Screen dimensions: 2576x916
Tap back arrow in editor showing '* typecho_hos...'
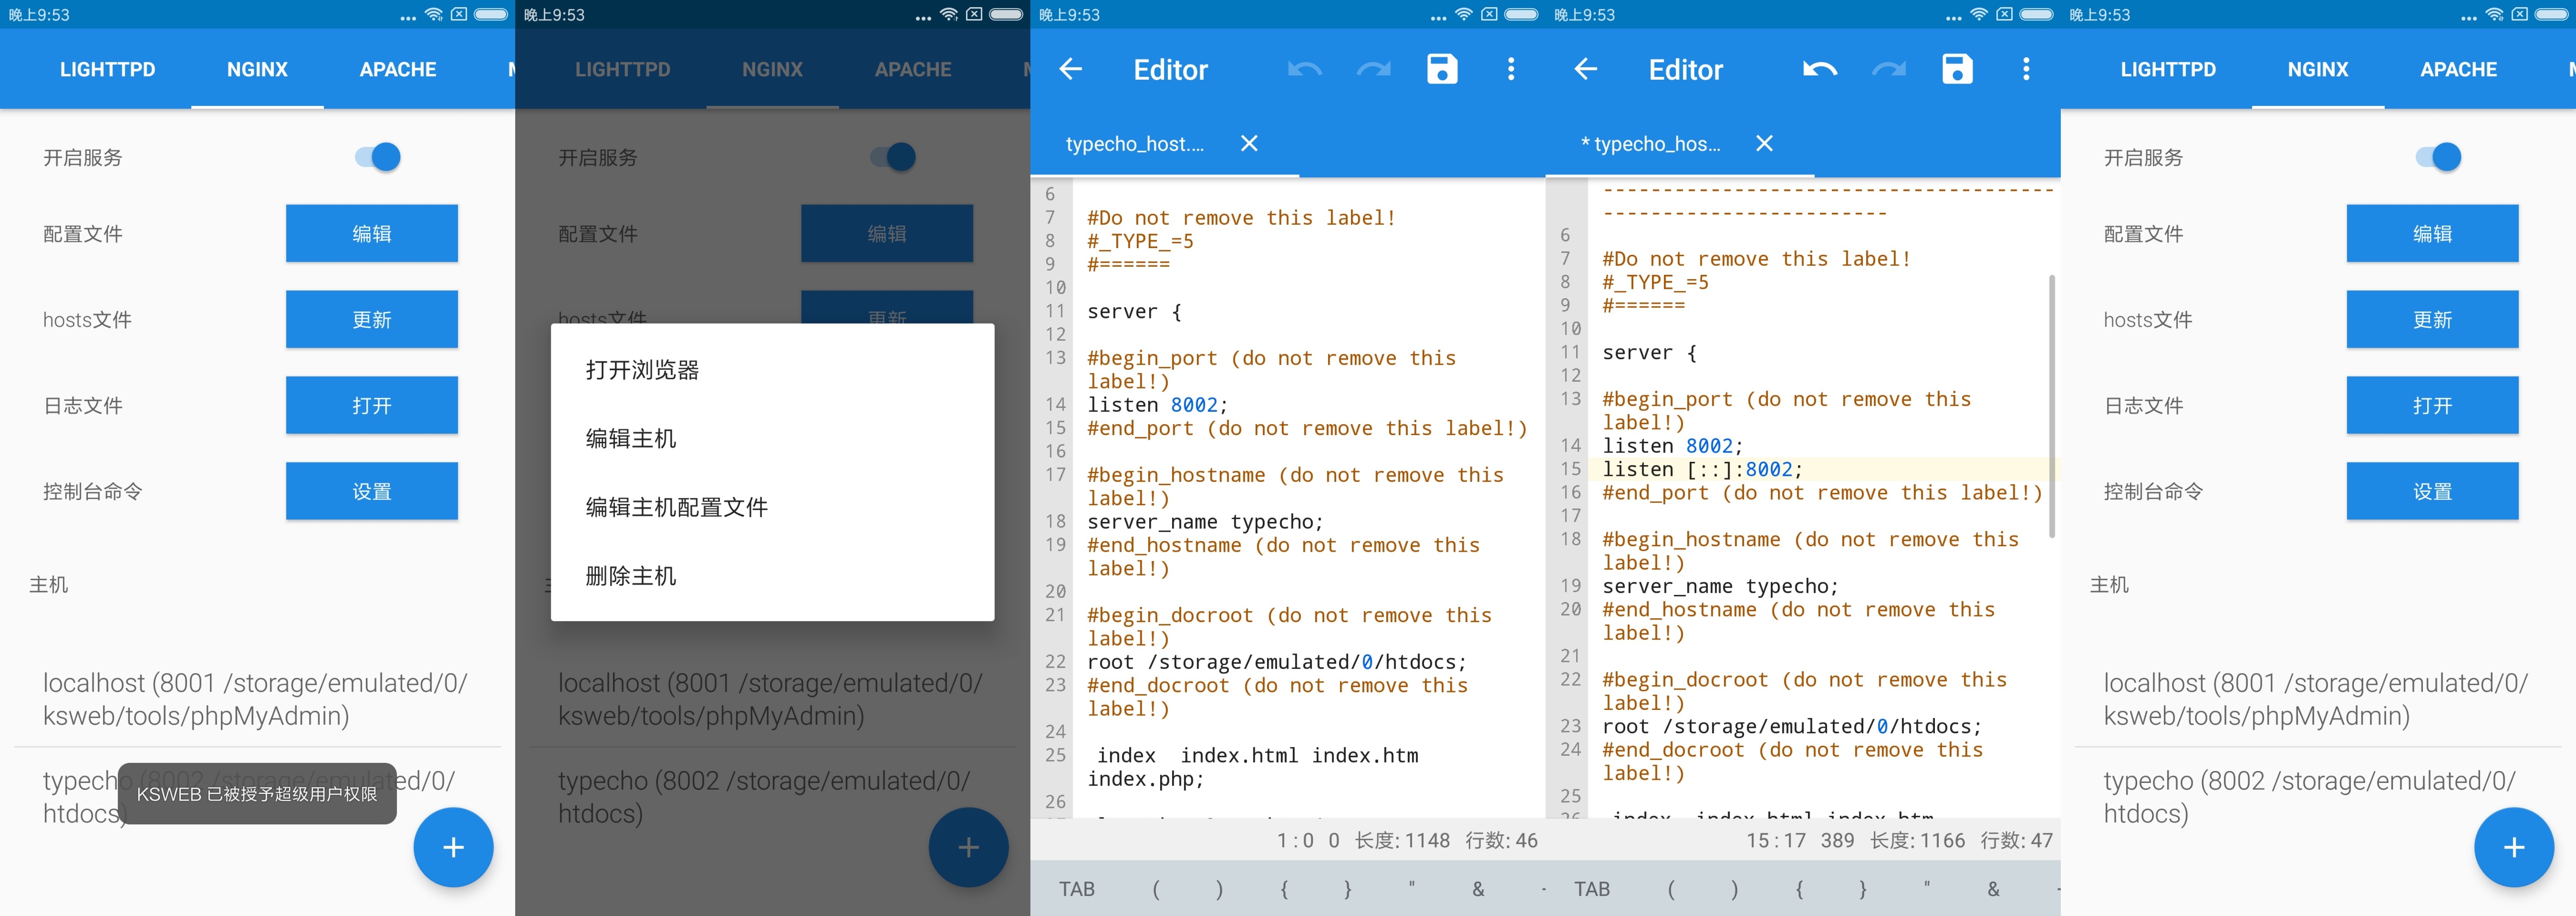1585,69
